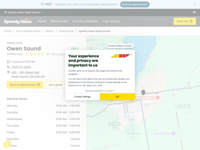Accept cookies with the OK button
This screenshot has width=200, height=150.
point(117,97)
